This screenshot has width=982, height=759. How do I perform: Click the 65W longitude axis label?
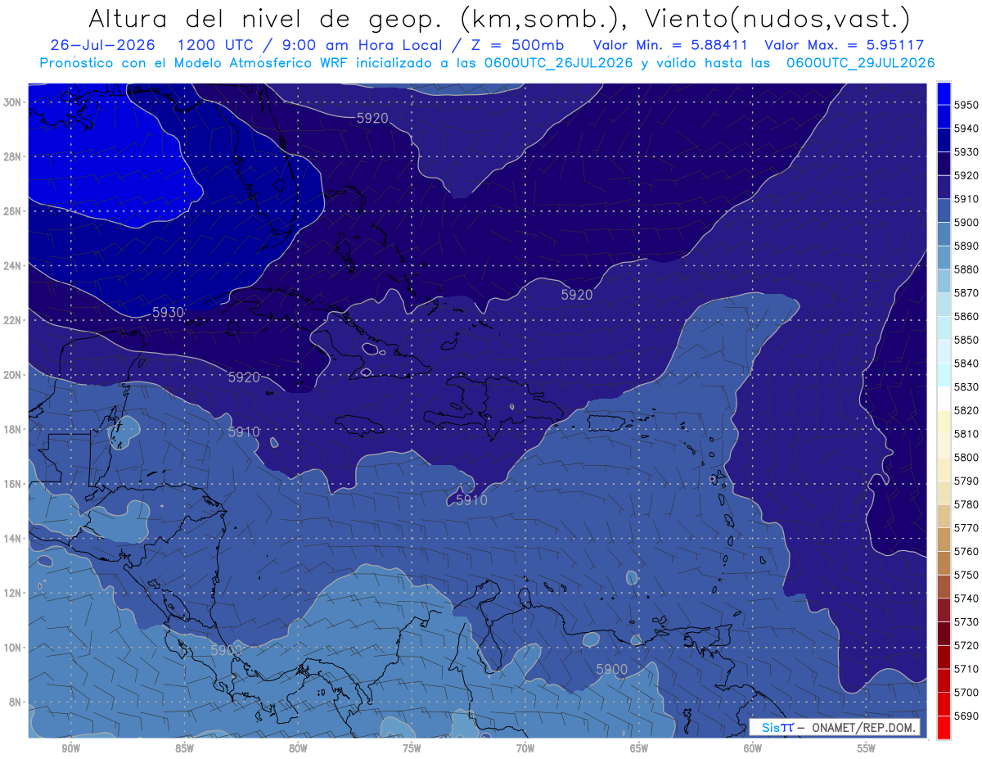coord(639,749)
